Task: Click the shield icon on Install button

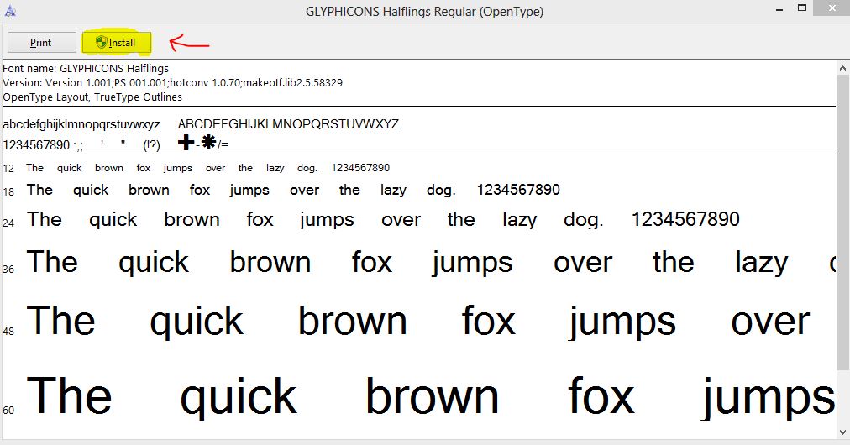Action: click(x=102, y=42)
